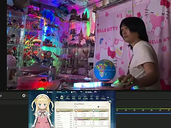Close the JesuAdam character panel

coord(110,102)
